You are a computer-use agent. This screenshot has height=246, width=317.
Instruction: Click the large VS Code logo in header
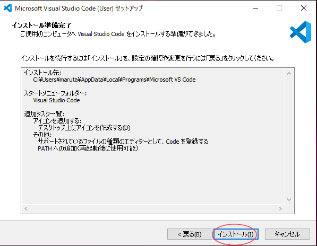point(301,32)
